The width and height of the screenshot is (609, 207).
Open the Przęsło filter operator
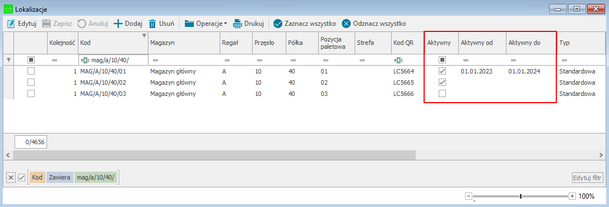point(260,61)
